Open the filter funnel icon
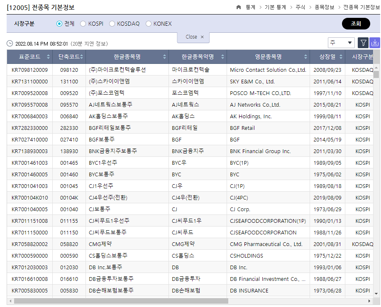The height and width of the screenshot is (307, 381). [363, 43]
